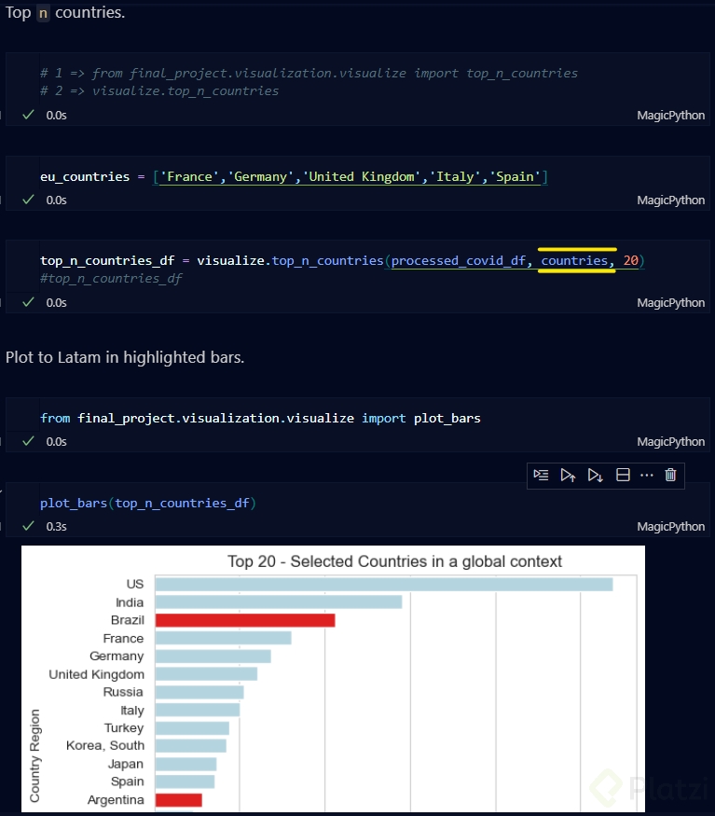The width and height of the screenshot is (715, 816).
Task: Click the 'Top n countries.' markdown heading
Action: click(65, 13)
